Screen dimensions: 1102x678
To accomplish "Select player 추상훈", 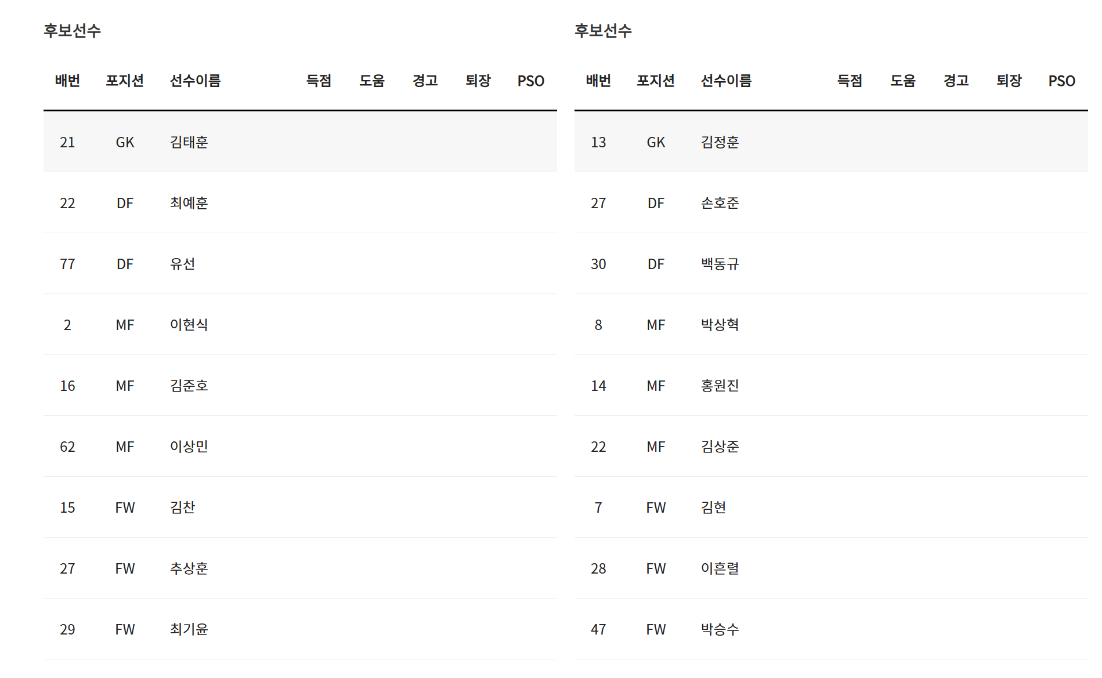I will pyautogui.click(x=189, y=568).
